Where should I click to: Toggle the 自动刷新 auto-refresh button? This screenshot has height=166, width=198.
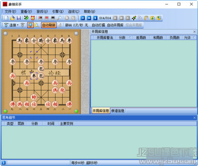coord(49,25)
